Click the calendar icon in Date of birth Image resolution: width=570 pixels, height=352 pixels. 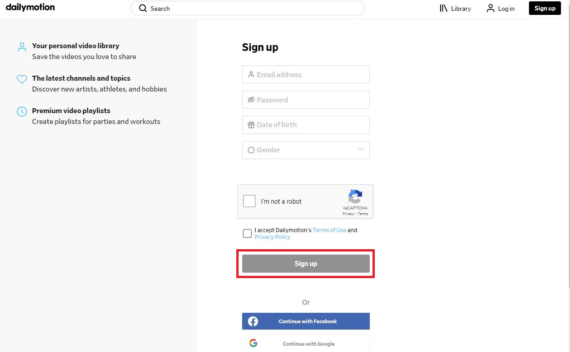pyautogui.click(x=251, y=125)
